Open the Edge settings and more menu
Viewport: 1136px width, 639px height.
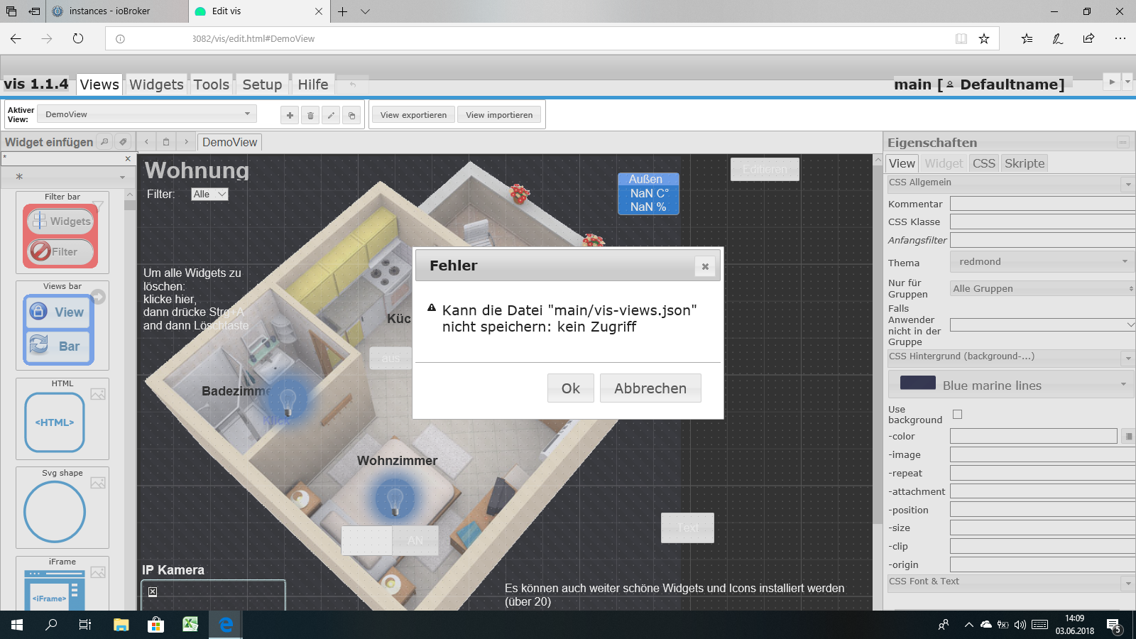click(1120, 38)
